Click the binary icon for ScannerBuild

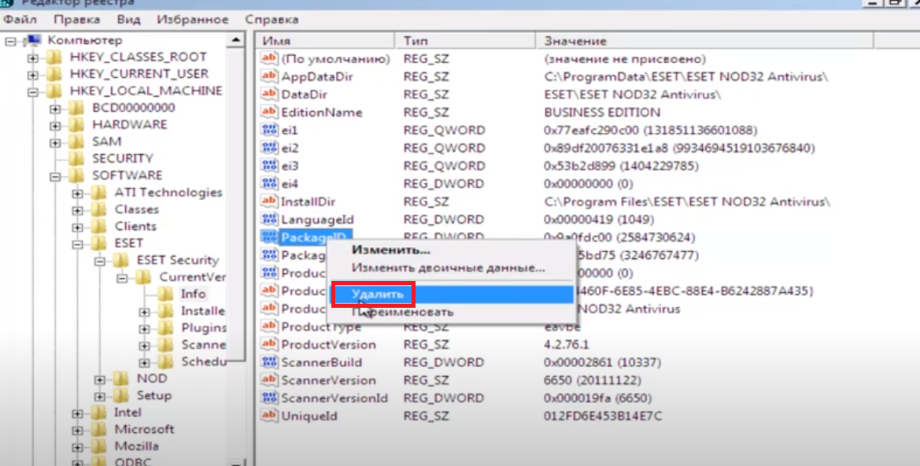(x=269, y=362)
